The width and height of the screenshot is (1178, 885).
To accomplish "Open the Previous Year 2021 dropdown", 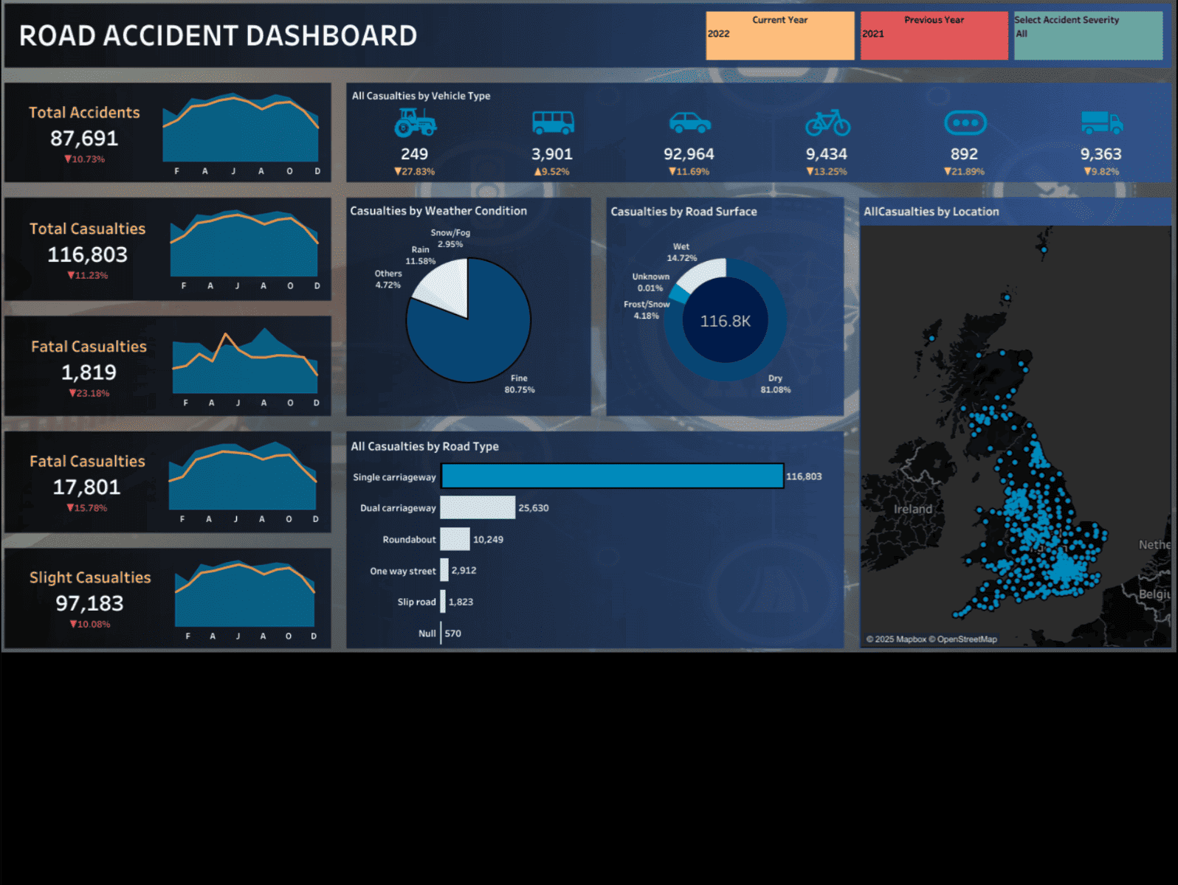I will click(934, 35).
